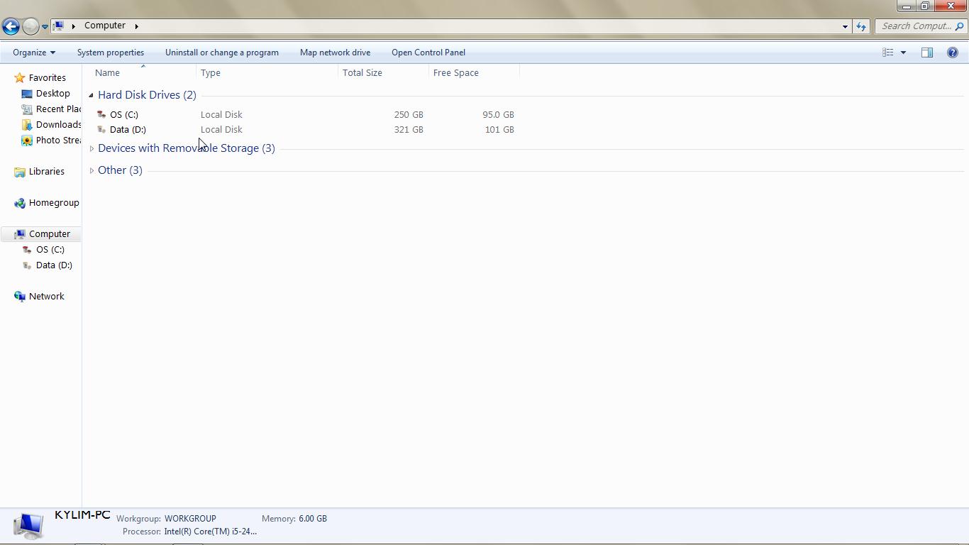Open the Data (D:) drive
Viewport: 969px width, 545px height.
tap(128, 129)
